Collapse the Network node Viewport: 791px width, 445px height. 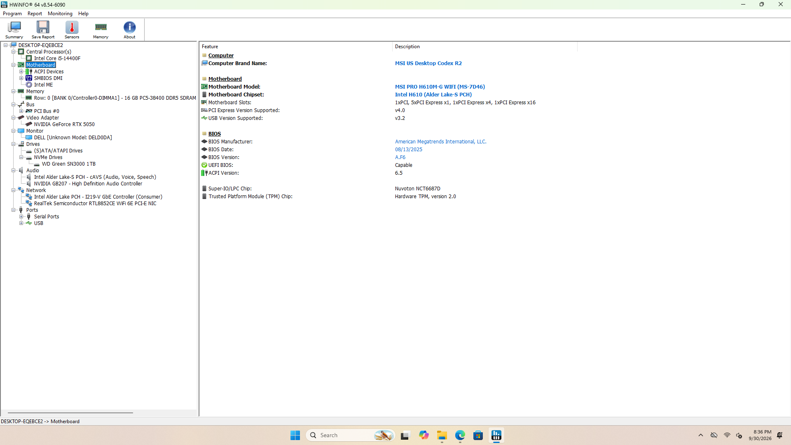(x=14, y=190)
